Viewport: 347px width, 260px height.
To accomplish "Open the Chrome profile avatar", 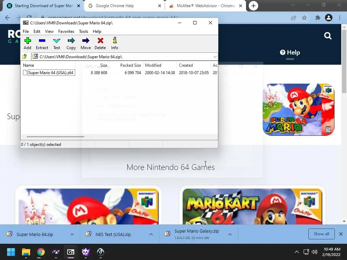I will coord(329,18).
